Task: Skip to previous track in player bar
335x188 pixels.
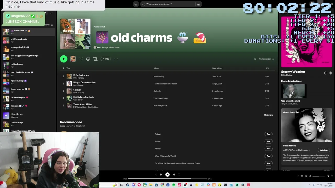Action: (x=161, y=174)
